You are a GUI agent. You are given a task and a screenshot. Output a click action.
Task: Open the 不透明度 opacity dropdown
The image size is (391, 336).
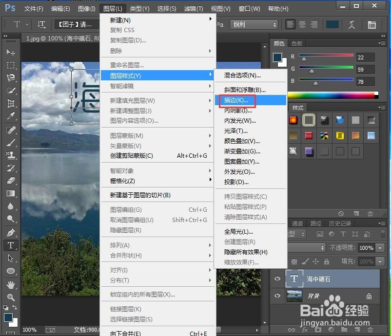(380, 248)
